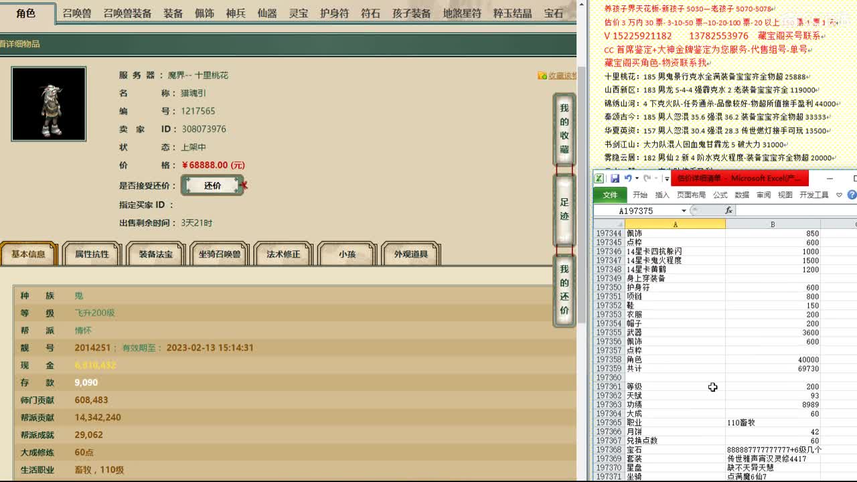Screen dimensions: 857x482
Task: Open the 足迹 footprint side button
Action: tap(564, 209)
